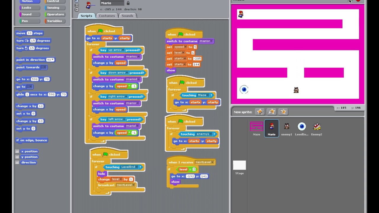379x213 pixels.
Task: Switch to the Scripts tab
Action: 86,16
